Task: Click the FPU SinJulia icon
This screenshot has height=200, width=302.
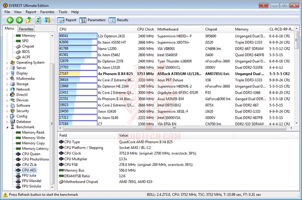Action: point(18,186)
